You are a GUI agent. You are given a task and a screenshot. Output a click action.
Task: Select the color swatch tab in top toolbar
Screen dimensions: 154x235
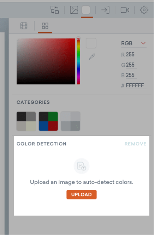[x=86, y=10]
